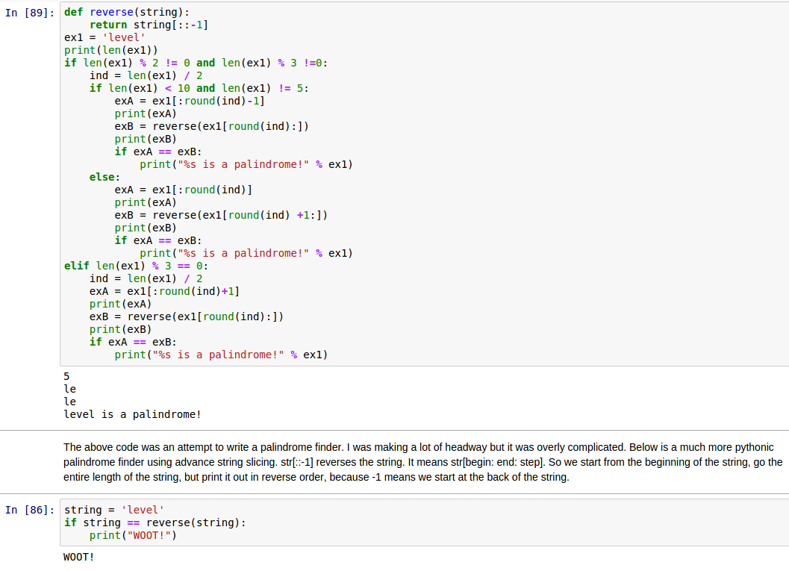This screenshot has width=789, height=571.
Task: Click the 'print("WOOT!")' code line
Action: click(x=134, y=534)
